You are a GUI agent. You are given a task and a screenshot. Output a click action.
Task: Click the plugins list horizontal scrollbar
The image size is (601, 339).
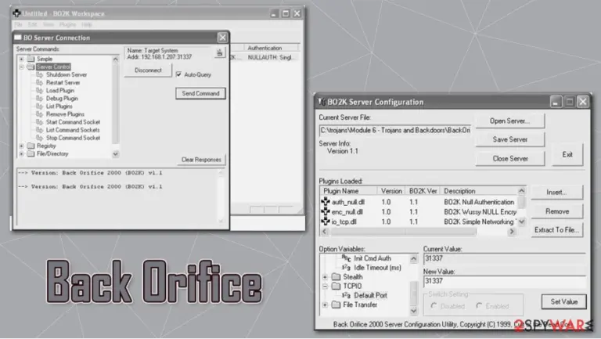tap(418, 232)
